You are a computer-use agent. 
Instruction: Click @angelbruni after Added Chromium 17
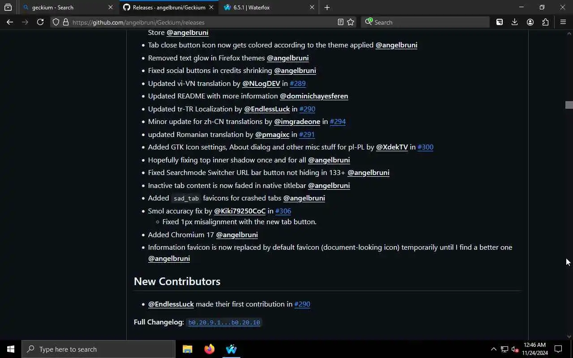(x=237, y=234)
